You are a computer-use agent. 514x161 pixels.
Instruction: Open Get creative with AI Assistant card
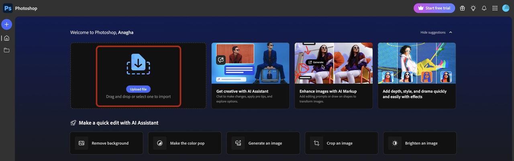click(250, 76)
